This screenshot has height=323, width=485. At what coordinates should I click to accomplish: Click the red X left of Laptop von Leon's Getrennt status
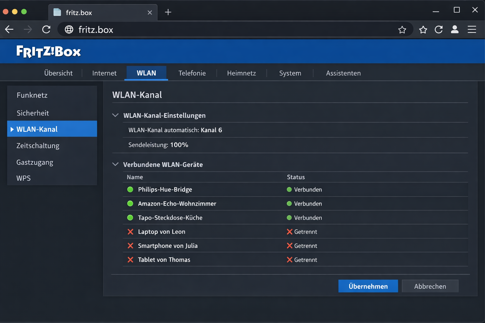[289, 232]
